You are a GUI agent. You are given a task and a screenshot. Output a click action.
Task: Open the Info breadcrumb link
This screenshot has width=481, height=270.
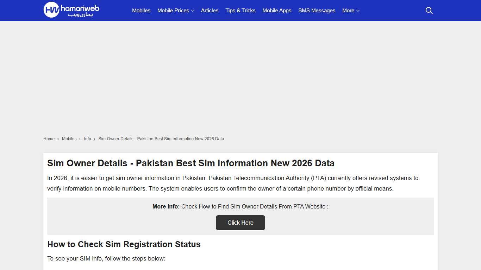[x=87, y=139]
